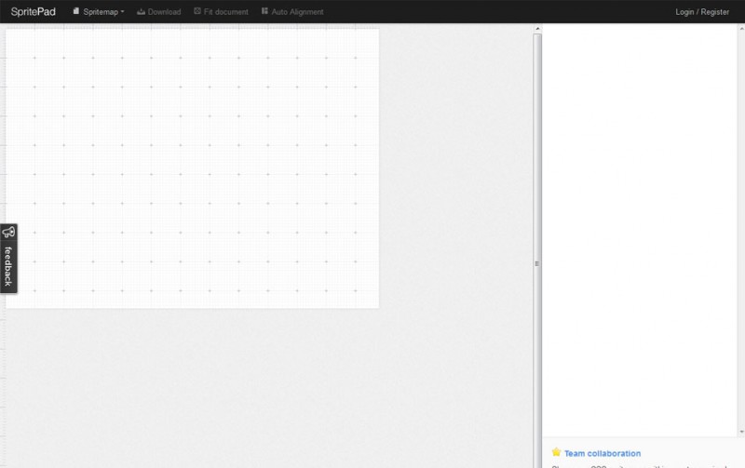Click the Auto Alignment icon

point(264,11)
